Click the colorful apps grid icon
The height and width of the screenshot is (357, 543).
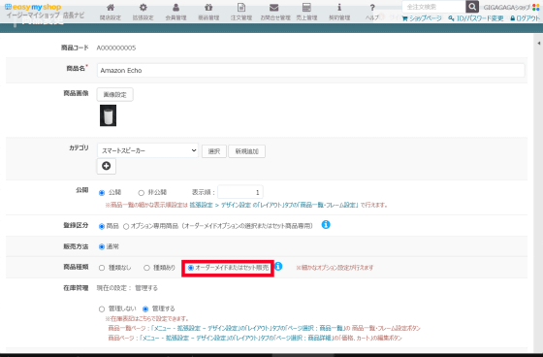click(535, 7)
